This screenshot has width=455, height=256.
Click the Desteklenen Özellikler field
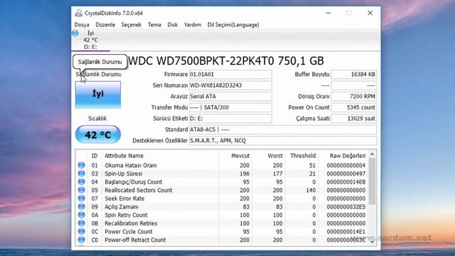tap(283, 141)
